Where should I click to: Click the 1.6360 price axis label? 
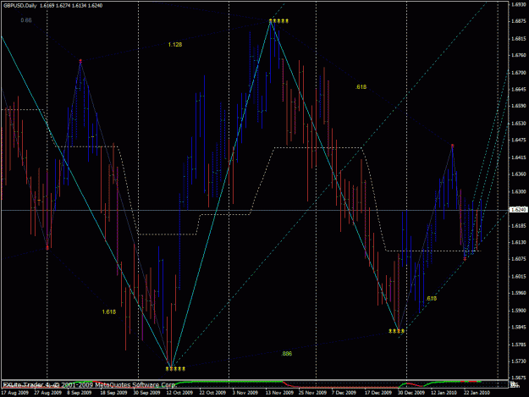(x=519, y=174)
